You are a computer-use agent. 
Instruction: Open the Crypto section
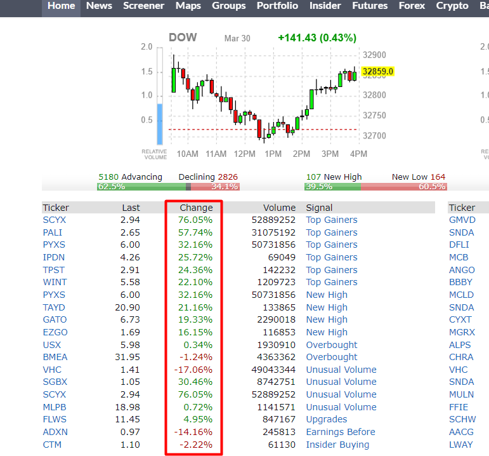452,6
